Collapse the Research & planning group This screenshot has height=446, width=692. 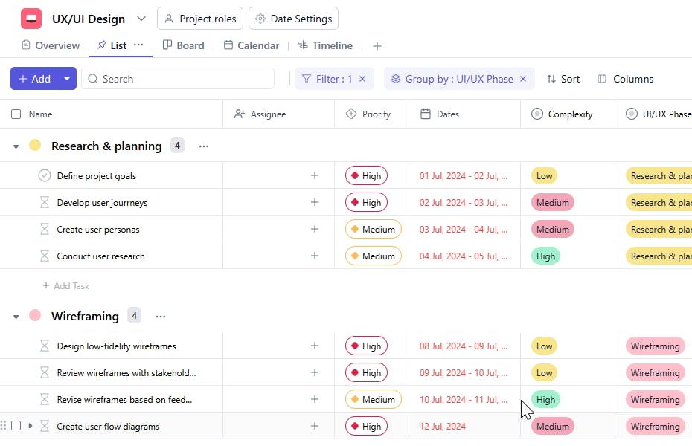click(x=16, y=146)
